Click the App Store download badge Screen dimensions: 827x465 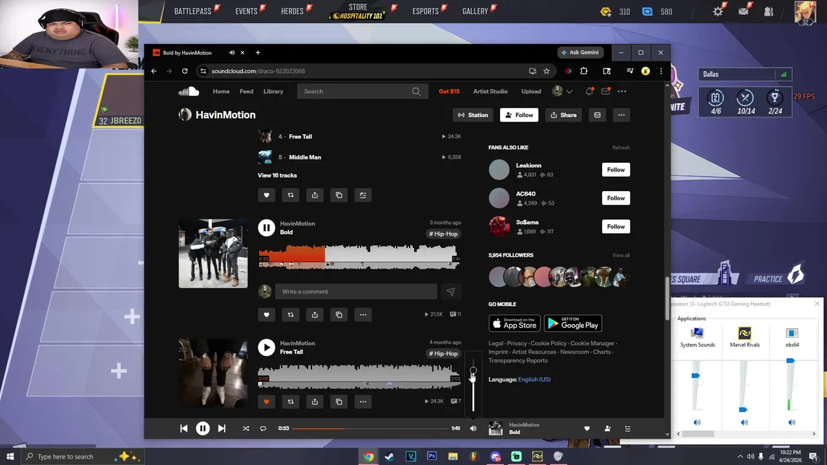click(514, 324)
